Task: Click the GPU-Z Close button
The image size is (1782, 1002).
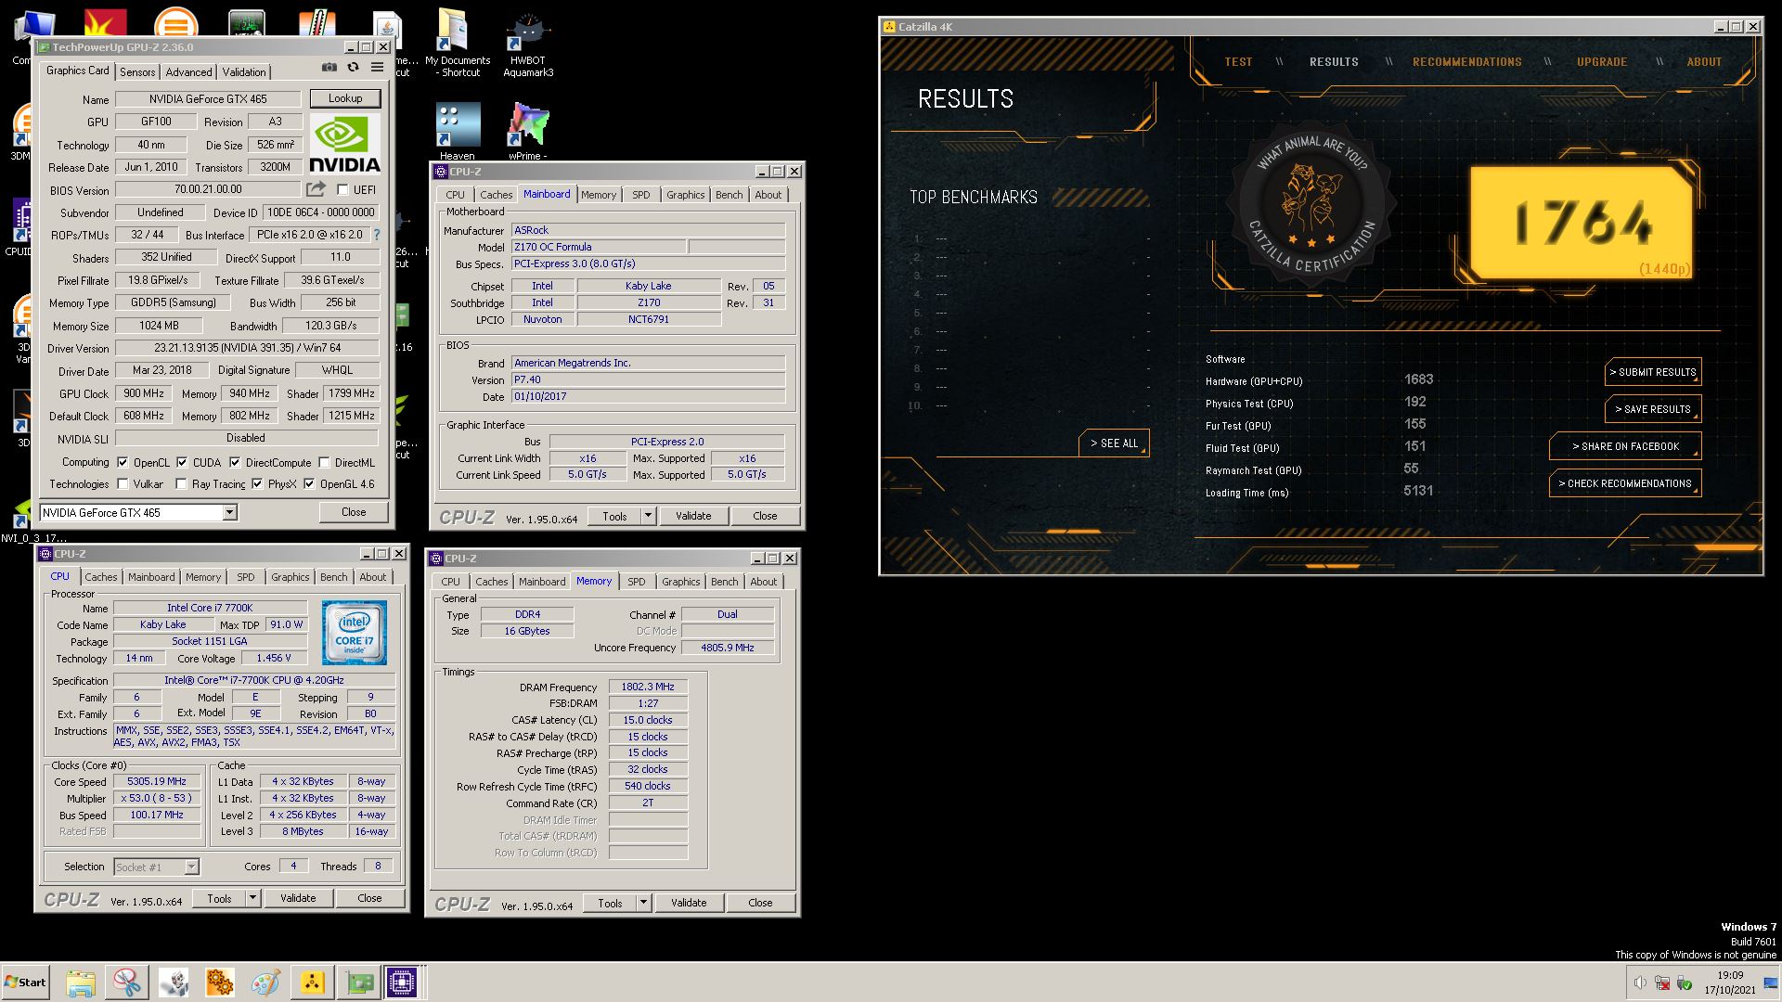Action: pyautogui.click(x=354, y=512)
